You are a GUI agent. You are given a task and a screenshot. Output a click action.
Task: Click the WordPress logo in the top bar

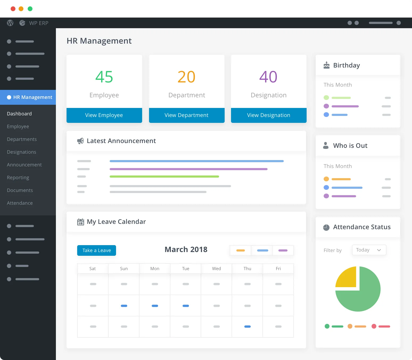[10, 23]
